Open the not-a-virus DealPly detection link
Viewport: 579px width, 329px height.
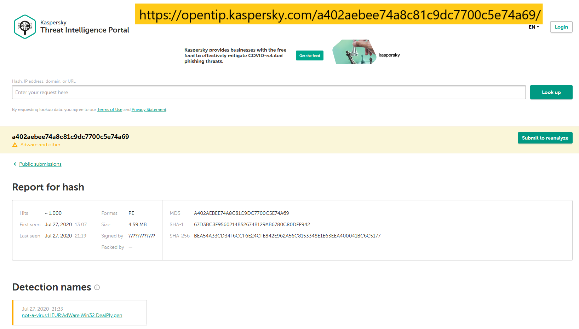72,316
